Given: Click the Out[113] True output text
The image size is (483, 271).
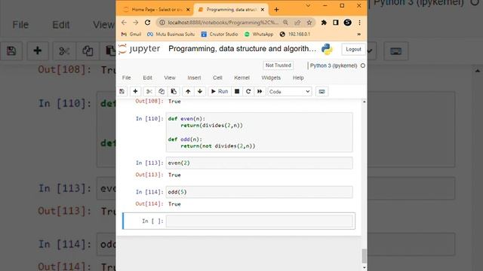Looking at the screenshot, I should click(x=174, y=175).
